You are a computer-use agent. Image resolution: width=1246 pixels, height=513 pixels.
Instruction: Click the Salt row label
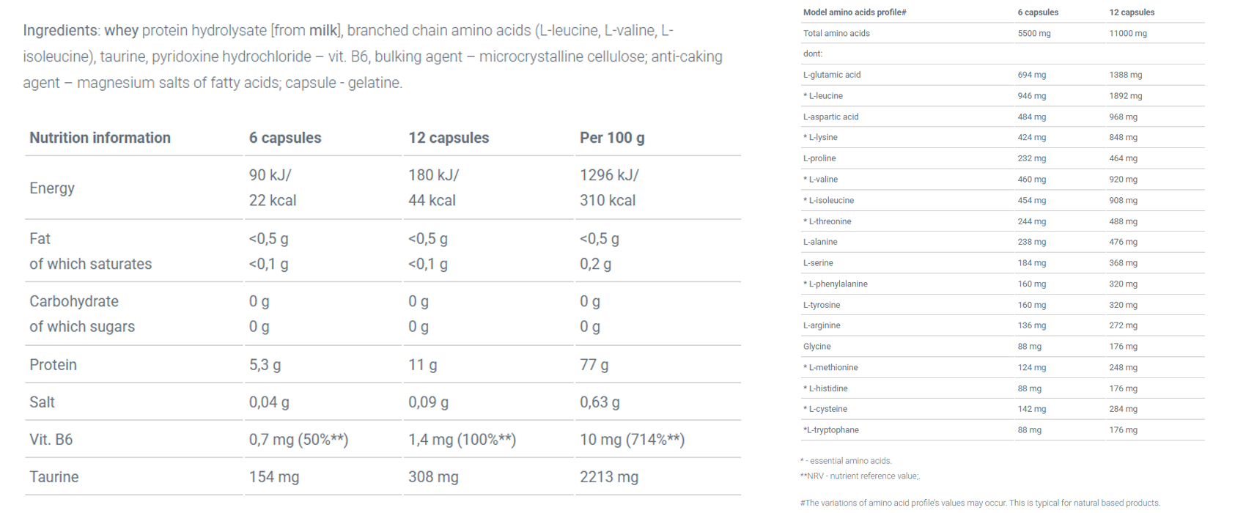[42, 402]
